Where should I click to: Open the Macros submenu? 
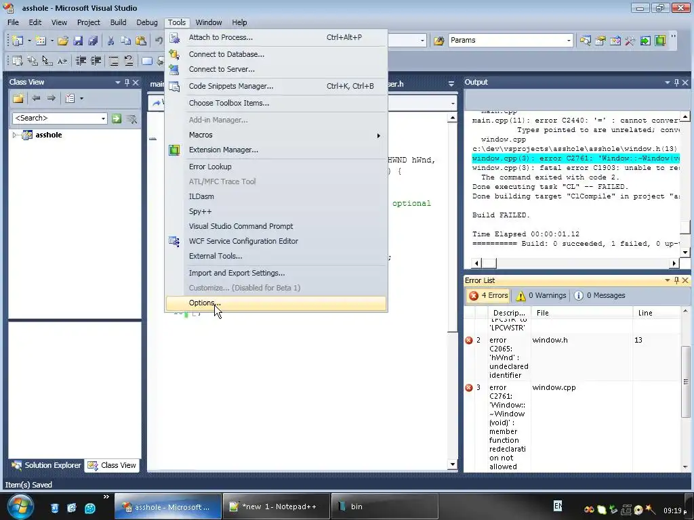[276, 135]
